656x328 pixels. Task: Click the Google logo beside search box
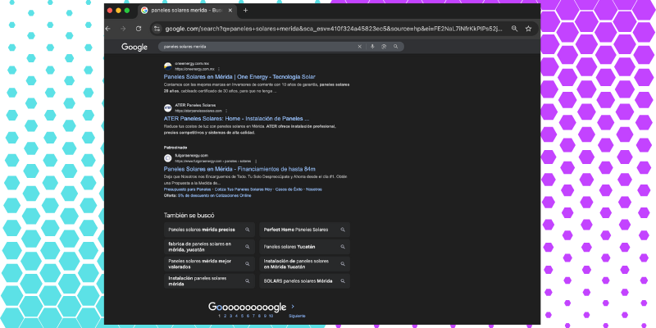(134, 47)
